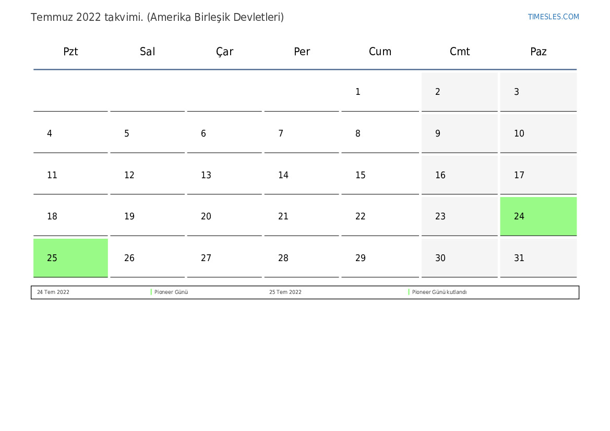Image resolution: width=610 pixels, height=431 pixels.
Task: Click date 31 at calendar end
Action: coord(519,258)
